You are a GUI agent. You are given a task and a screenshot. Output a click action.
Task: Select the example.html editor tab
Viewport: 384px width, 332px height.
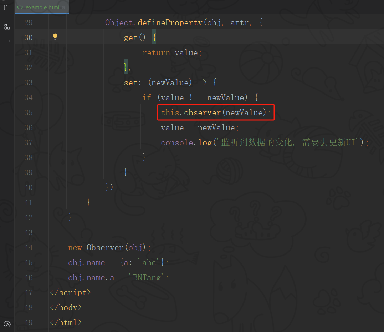(42, 7)
